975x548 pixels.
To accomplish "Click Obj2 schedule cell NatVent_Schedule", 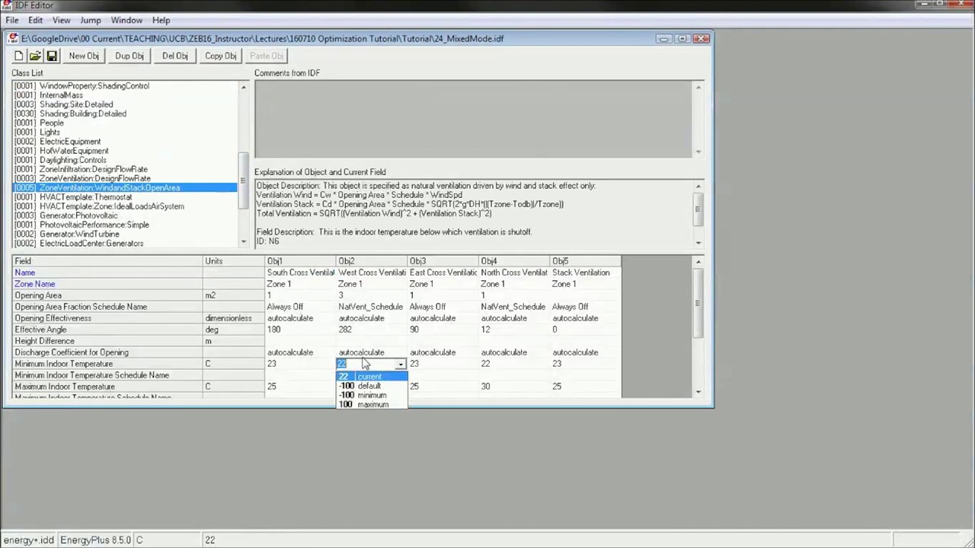I will (372, 307).
